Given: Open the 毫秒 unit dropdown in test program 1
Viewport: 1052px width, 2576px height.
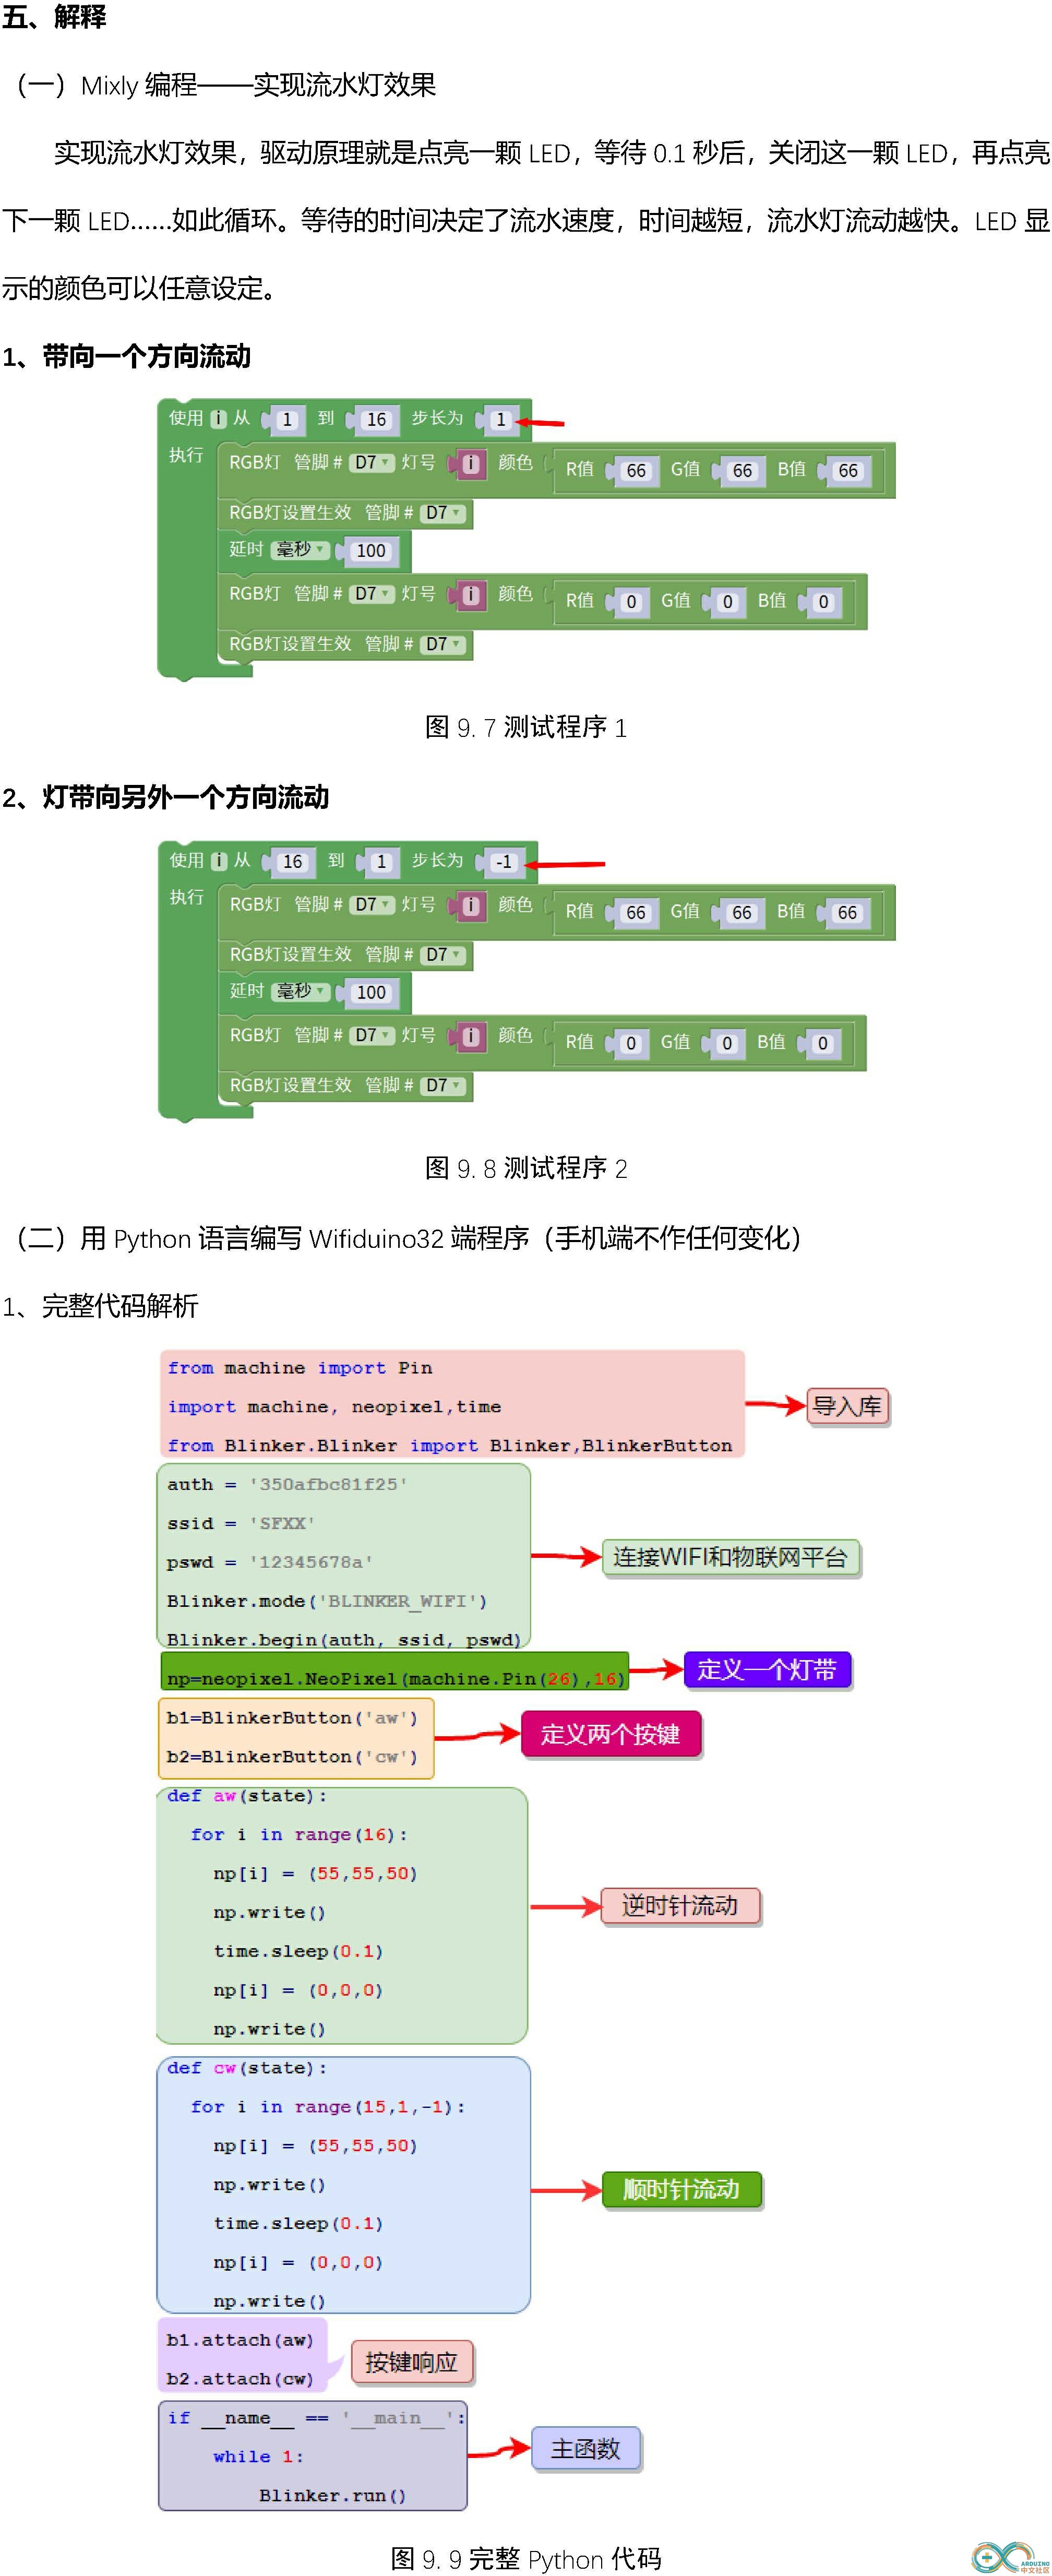Looking at the screenshot, I should pos(299,550).
